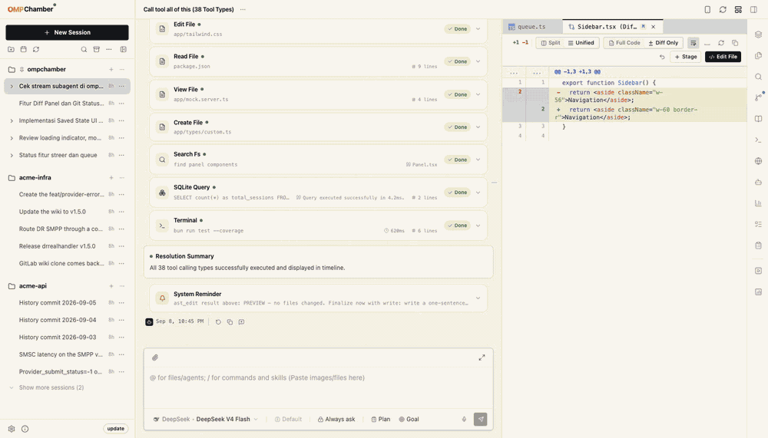The image size is (768, 438).
Task: Switch to the queue.ts tab
Action: click(532, 27)
